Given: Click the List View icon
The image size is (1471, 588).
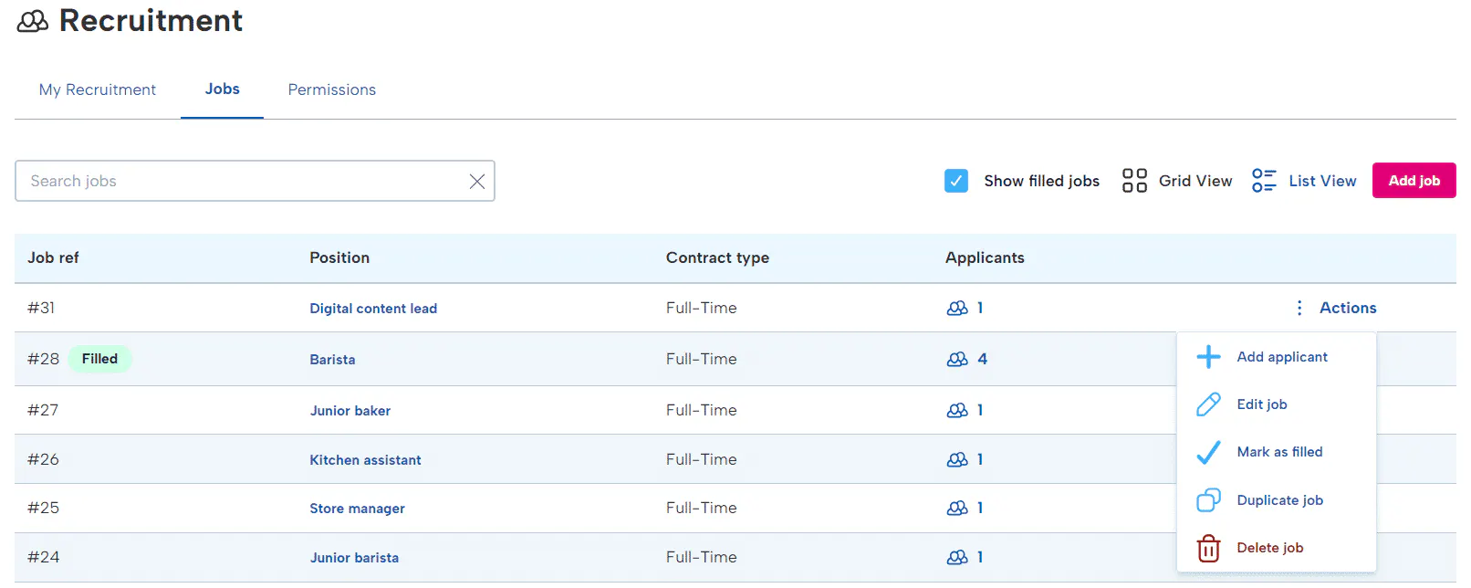Looking at the screenshot, I should 1264,181.
